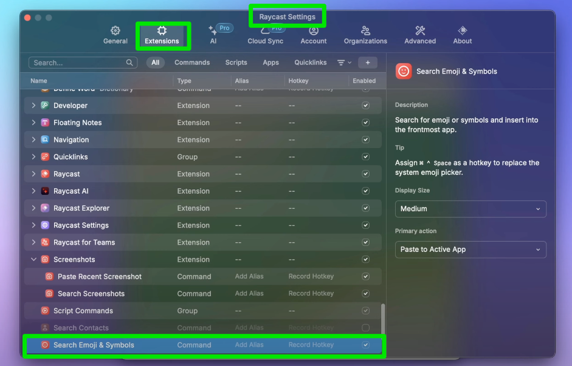This screenshot has width=572, height=366.
Task: Filter list by Commands
Action: tap(192, 63)
